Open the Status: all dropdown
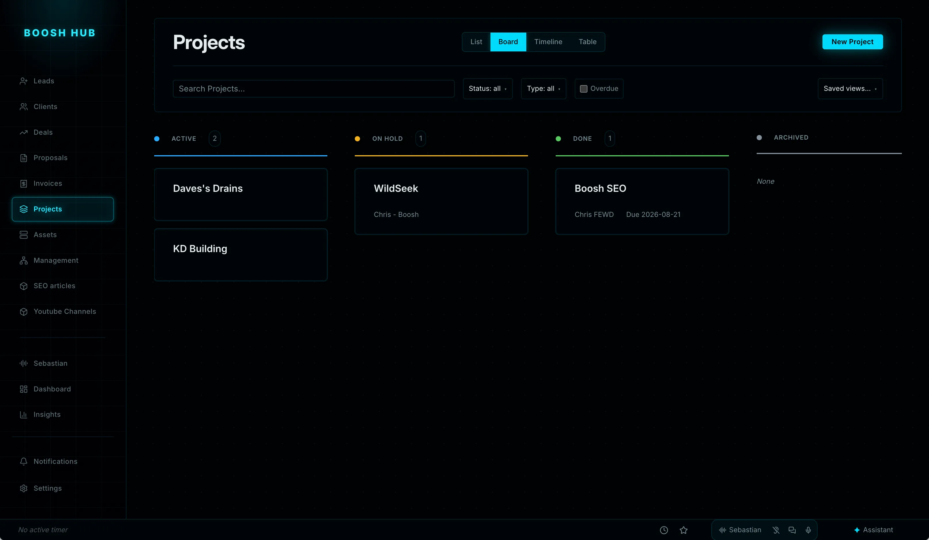The width and height of the screenshot is (929, 540). pyautogui.click(x=487, y=89)
